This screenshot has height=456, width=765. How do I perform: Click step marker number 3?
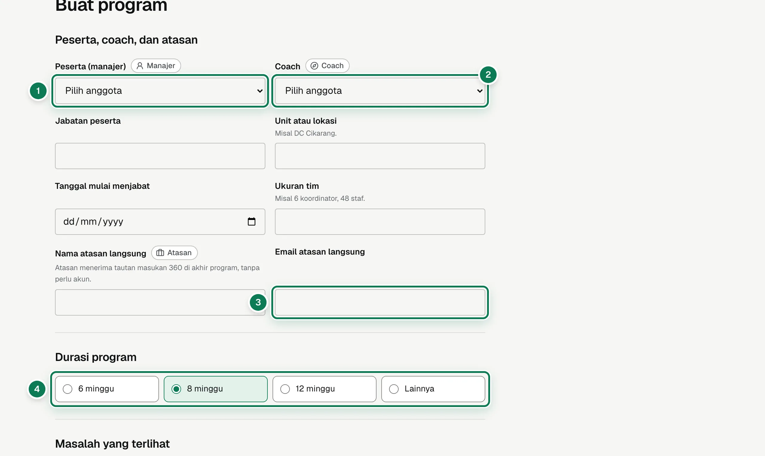258,302
